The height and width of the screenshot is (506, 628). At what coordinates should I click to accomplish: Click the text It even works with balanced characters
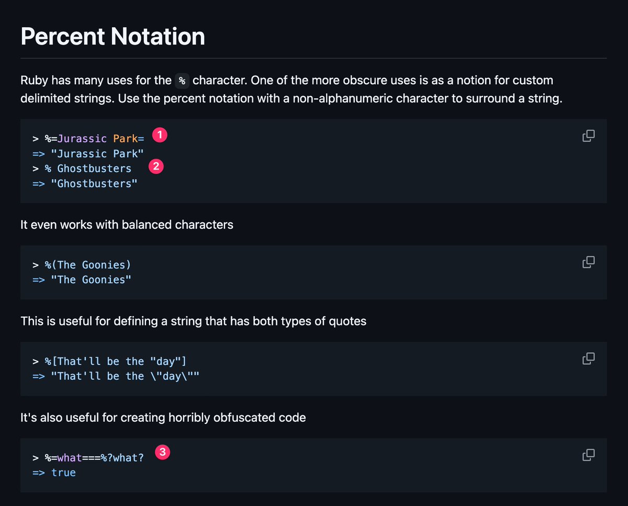(127, 224)
